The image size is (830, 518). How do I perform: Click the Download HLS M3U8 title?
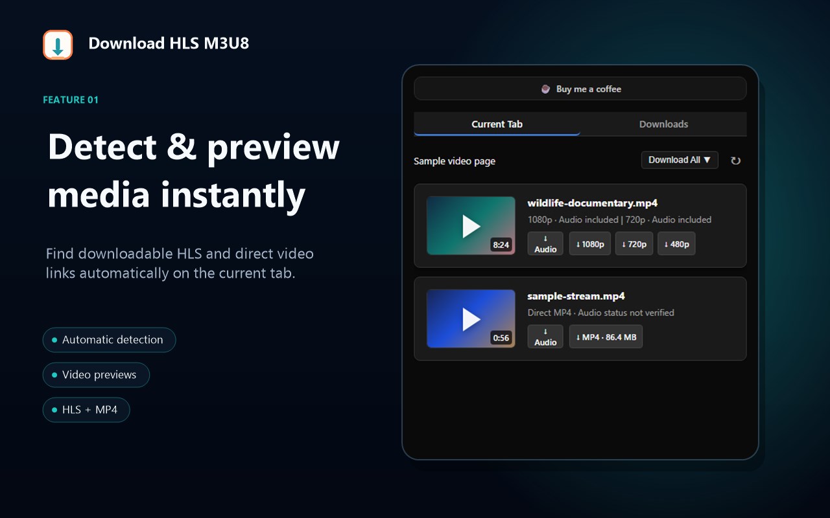169,43
